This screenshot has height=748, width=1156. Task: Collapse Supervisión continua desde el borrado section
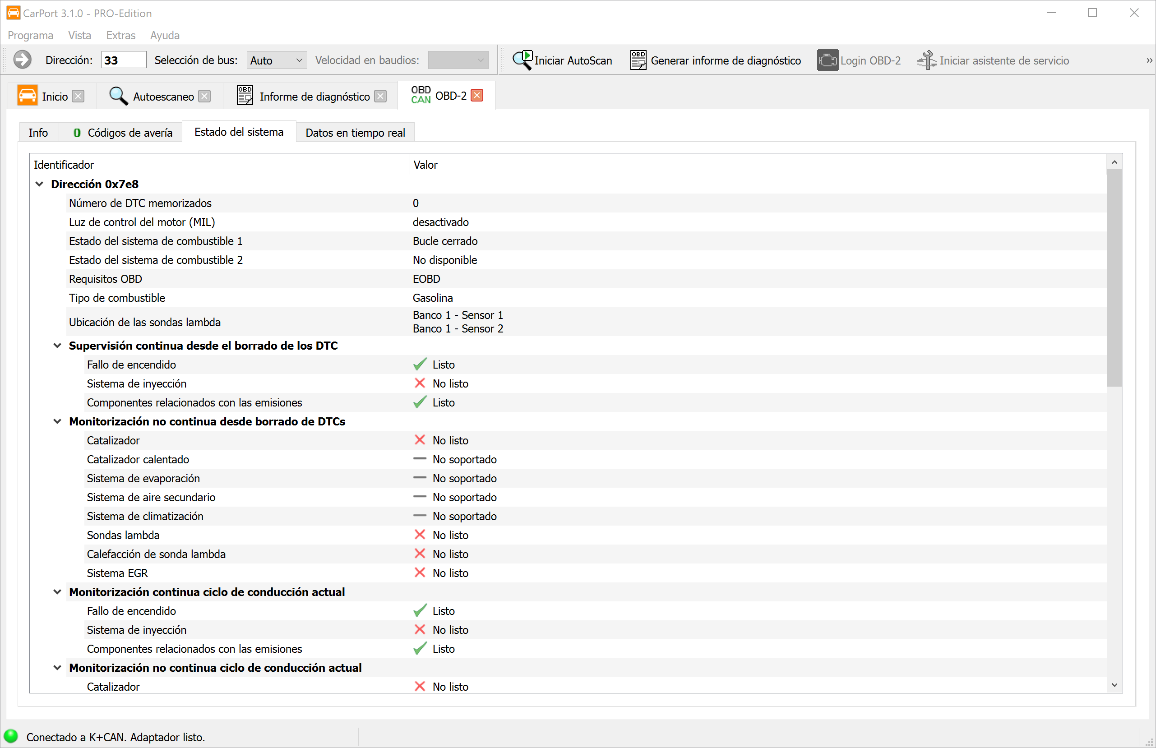(x=57, y=346)
